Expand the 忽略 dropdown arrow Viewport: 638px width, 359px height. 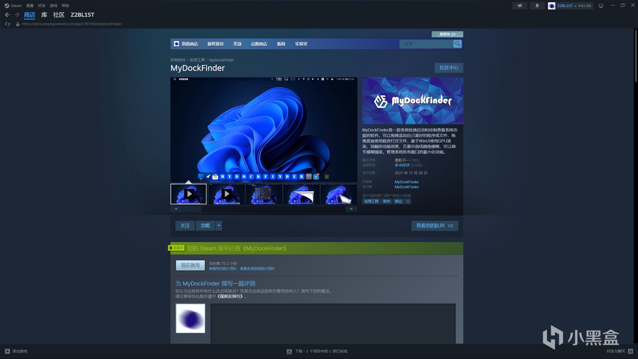click(219, 226)
